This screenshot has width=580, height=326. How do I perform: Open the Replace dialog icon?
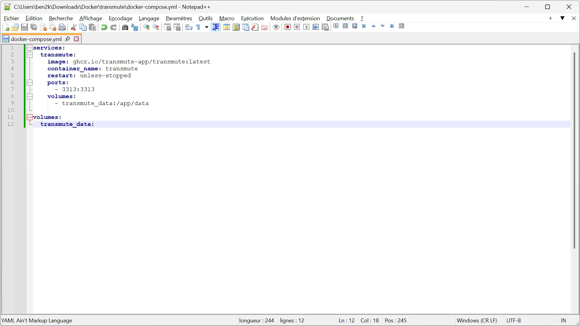(x=135, y=27)
